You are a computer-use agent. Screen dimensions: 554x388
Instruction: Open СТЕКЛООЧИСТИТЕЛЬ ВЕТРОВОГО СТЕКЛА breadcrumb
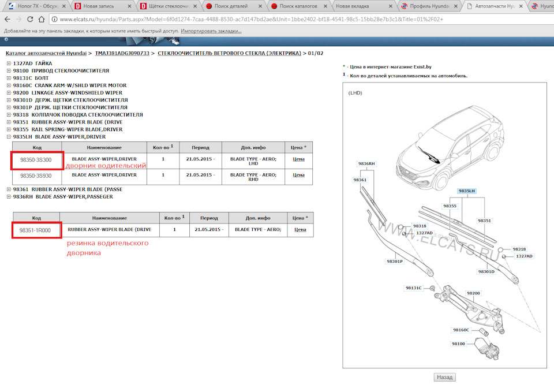pos(229,53)
